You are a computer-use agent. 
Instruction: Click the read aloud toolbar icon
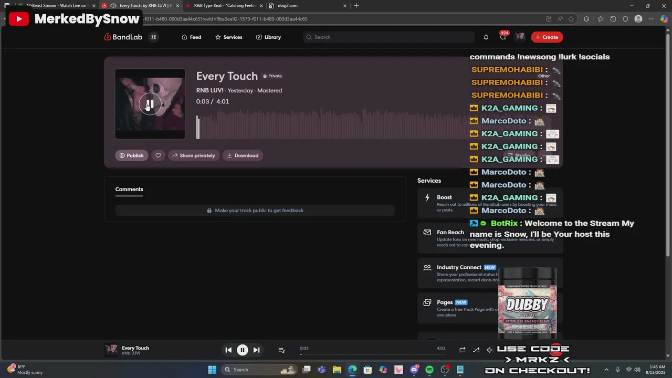(560, 19)
